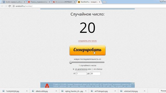Image resolution: width=166 pixels, height=93 pixels.
Task: Expand options arrow for 4xTTJdmga2o.jpg download
Action: click(x=115, y=91)
